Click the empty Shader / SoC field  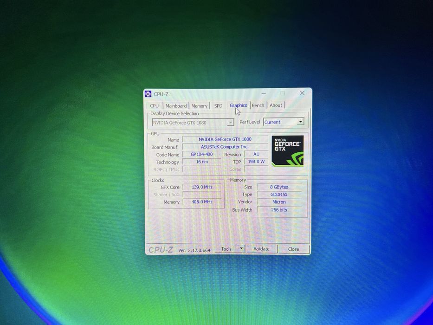(202, 195)
